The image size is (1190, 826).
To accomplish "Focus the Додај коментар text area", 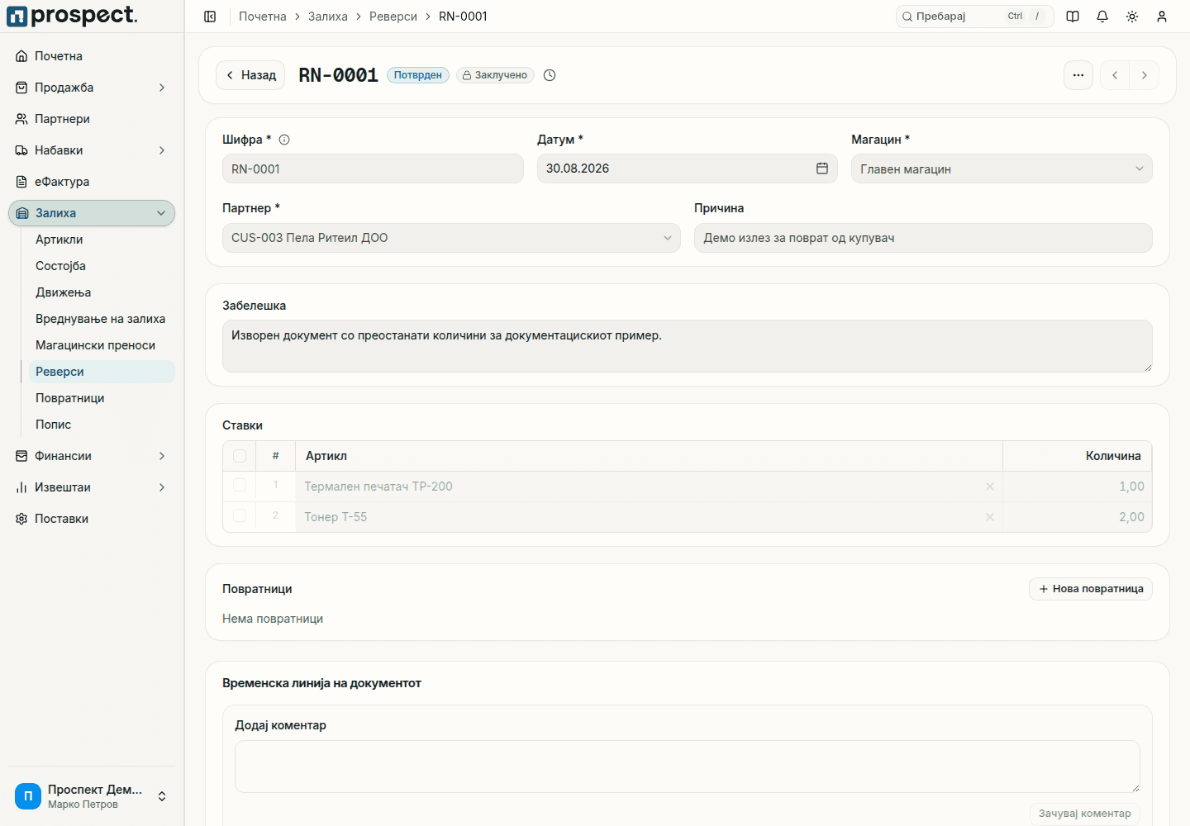I will 688,767.
